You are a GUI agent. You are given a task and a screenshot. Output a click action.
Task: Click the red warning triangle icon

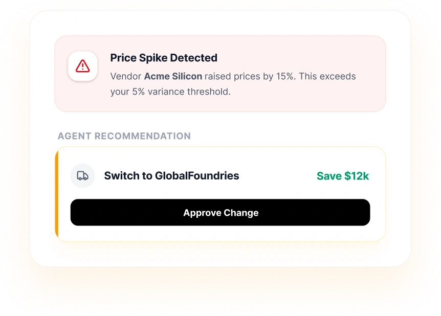pos(82,66)
